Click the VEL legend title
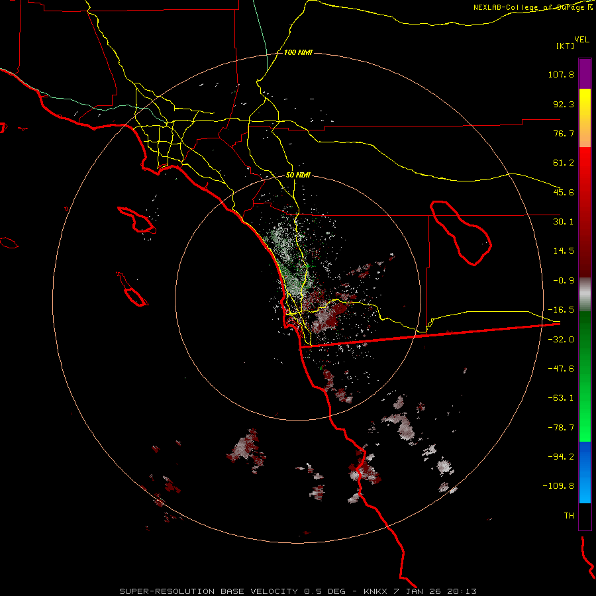Image resolution: width=596 pixels, height=596 pixels. 581,40
